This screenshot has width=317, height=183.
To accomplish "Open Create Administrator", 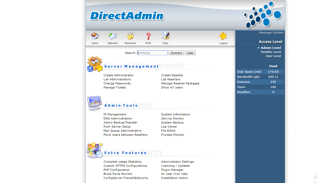I will pos(119,75).
